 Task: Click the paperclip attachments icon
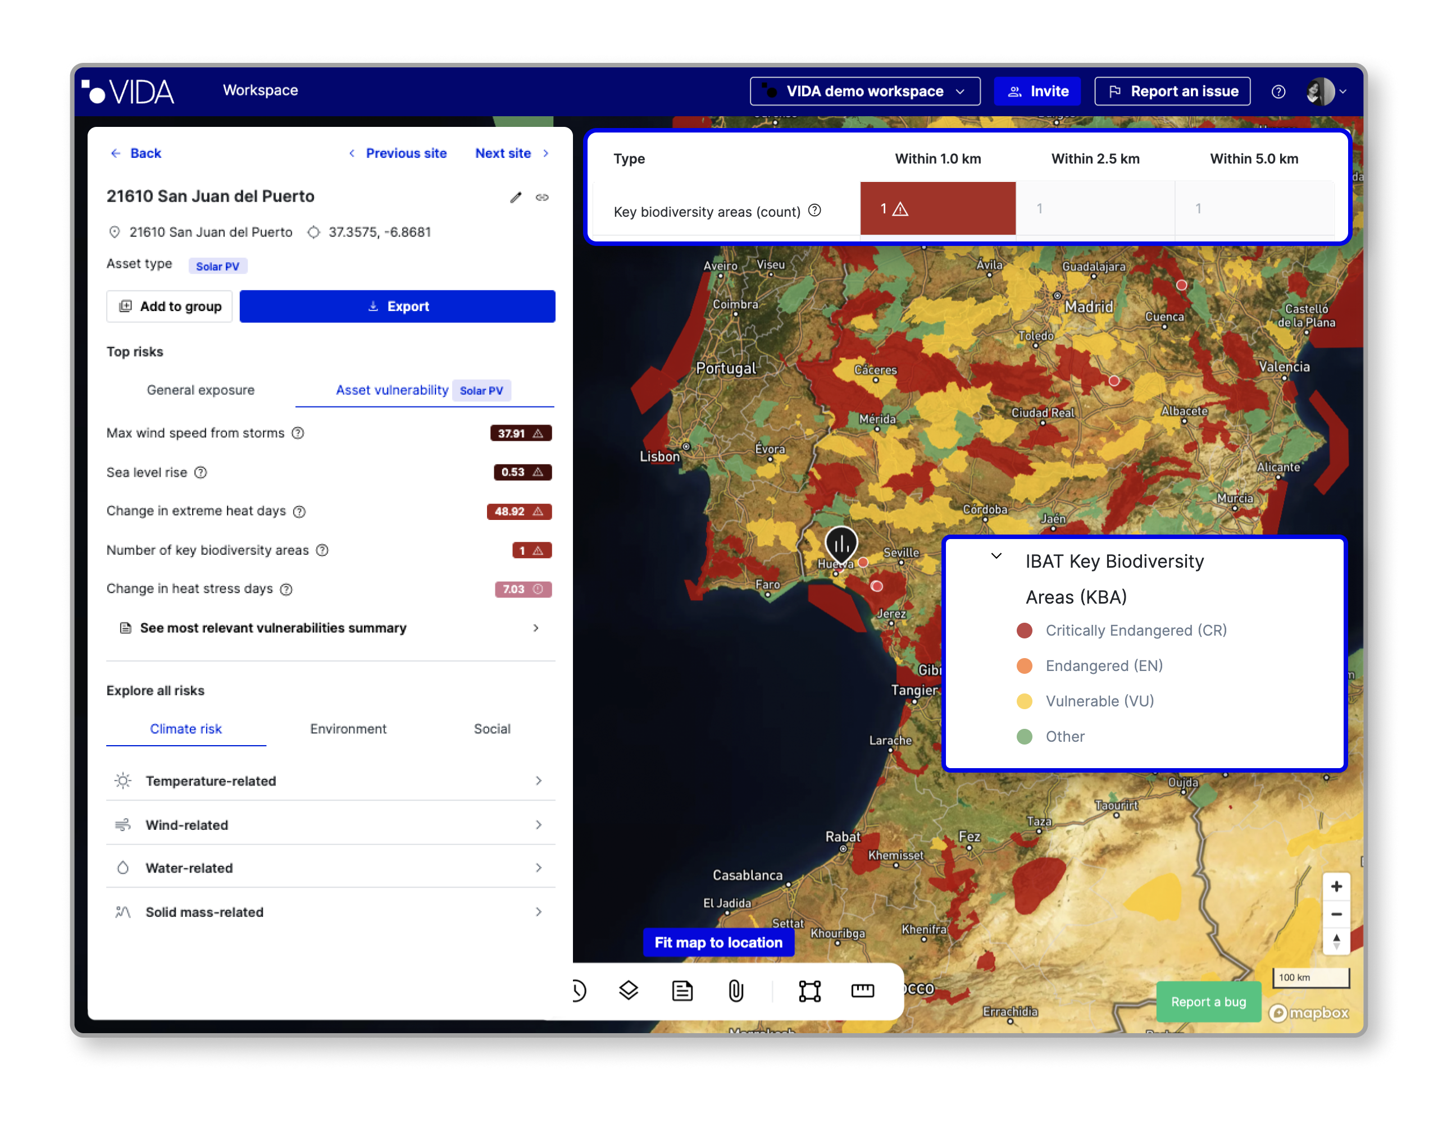(x=735, y=990)
